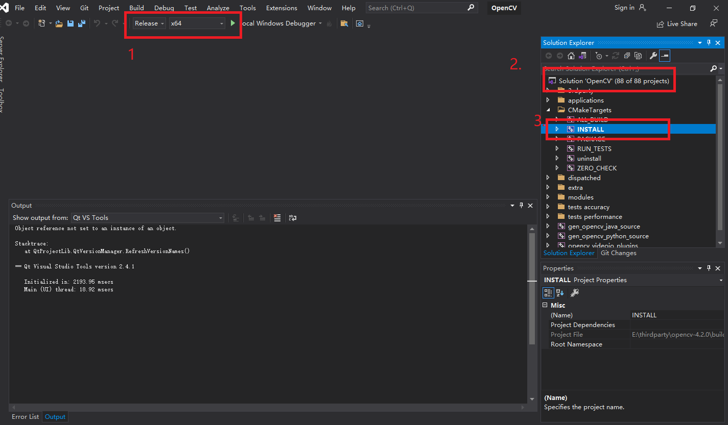
Task: Open the x64 platform dropdown
Action: click(x=197, y=23)
